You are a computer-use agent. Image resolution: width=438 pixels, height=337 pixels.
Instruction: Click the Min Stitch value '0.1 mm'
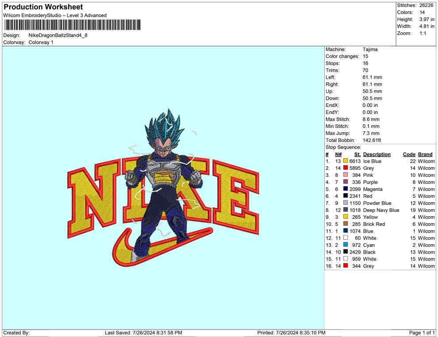pyautogui.click(x=371, y=126)
